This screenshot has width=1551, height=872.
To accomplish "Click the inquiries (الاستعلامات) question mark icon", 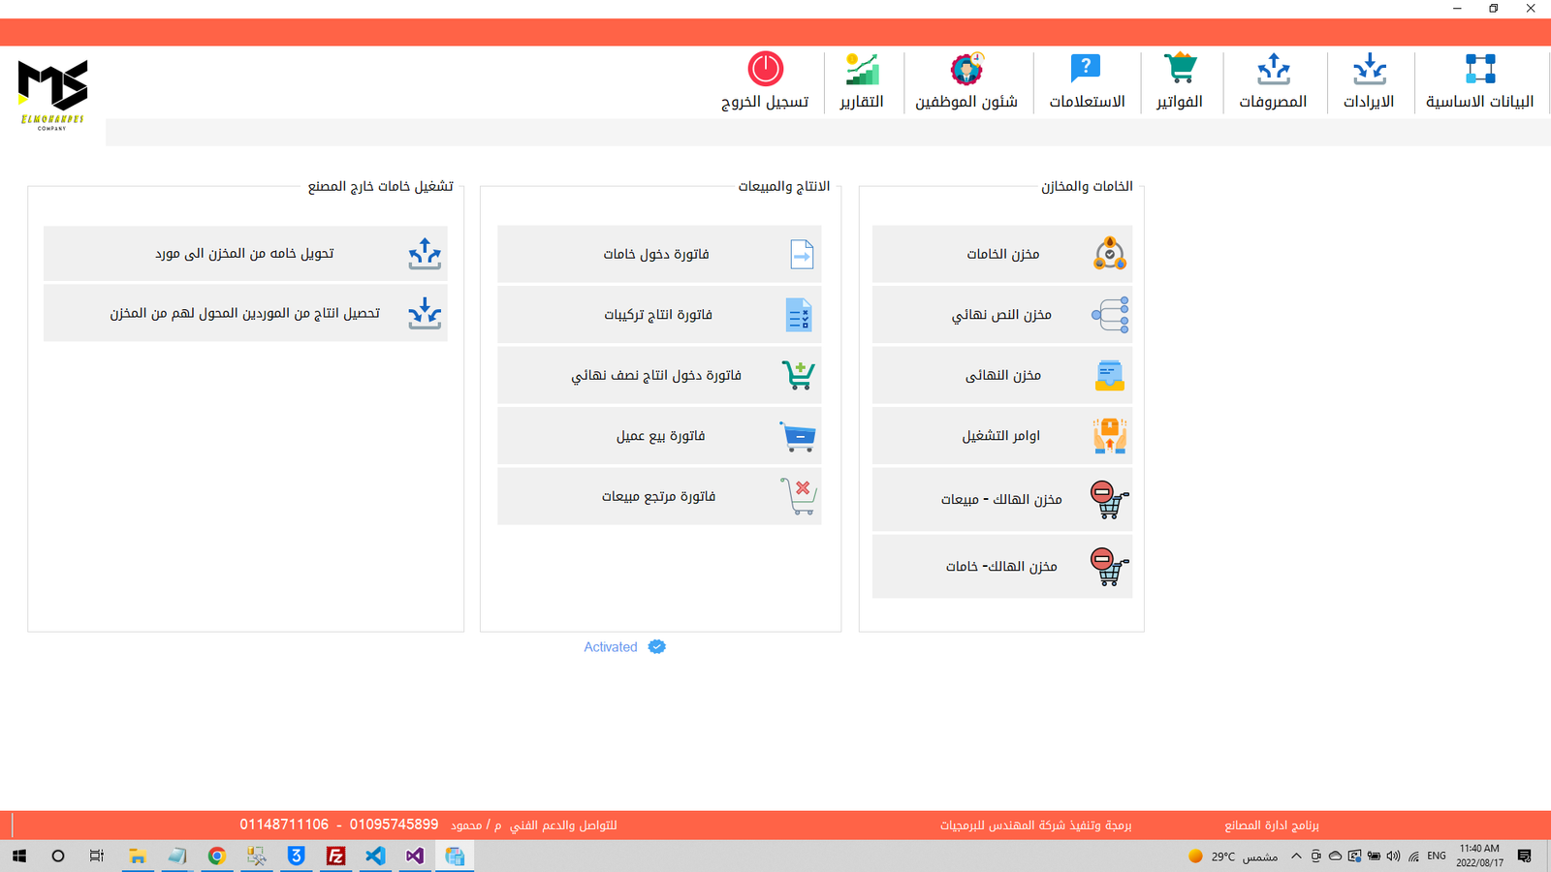I will click(1086, 70).
